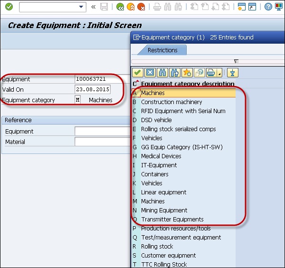Confirm selection with popup green checkmark
285x268 pixels.
138,72
